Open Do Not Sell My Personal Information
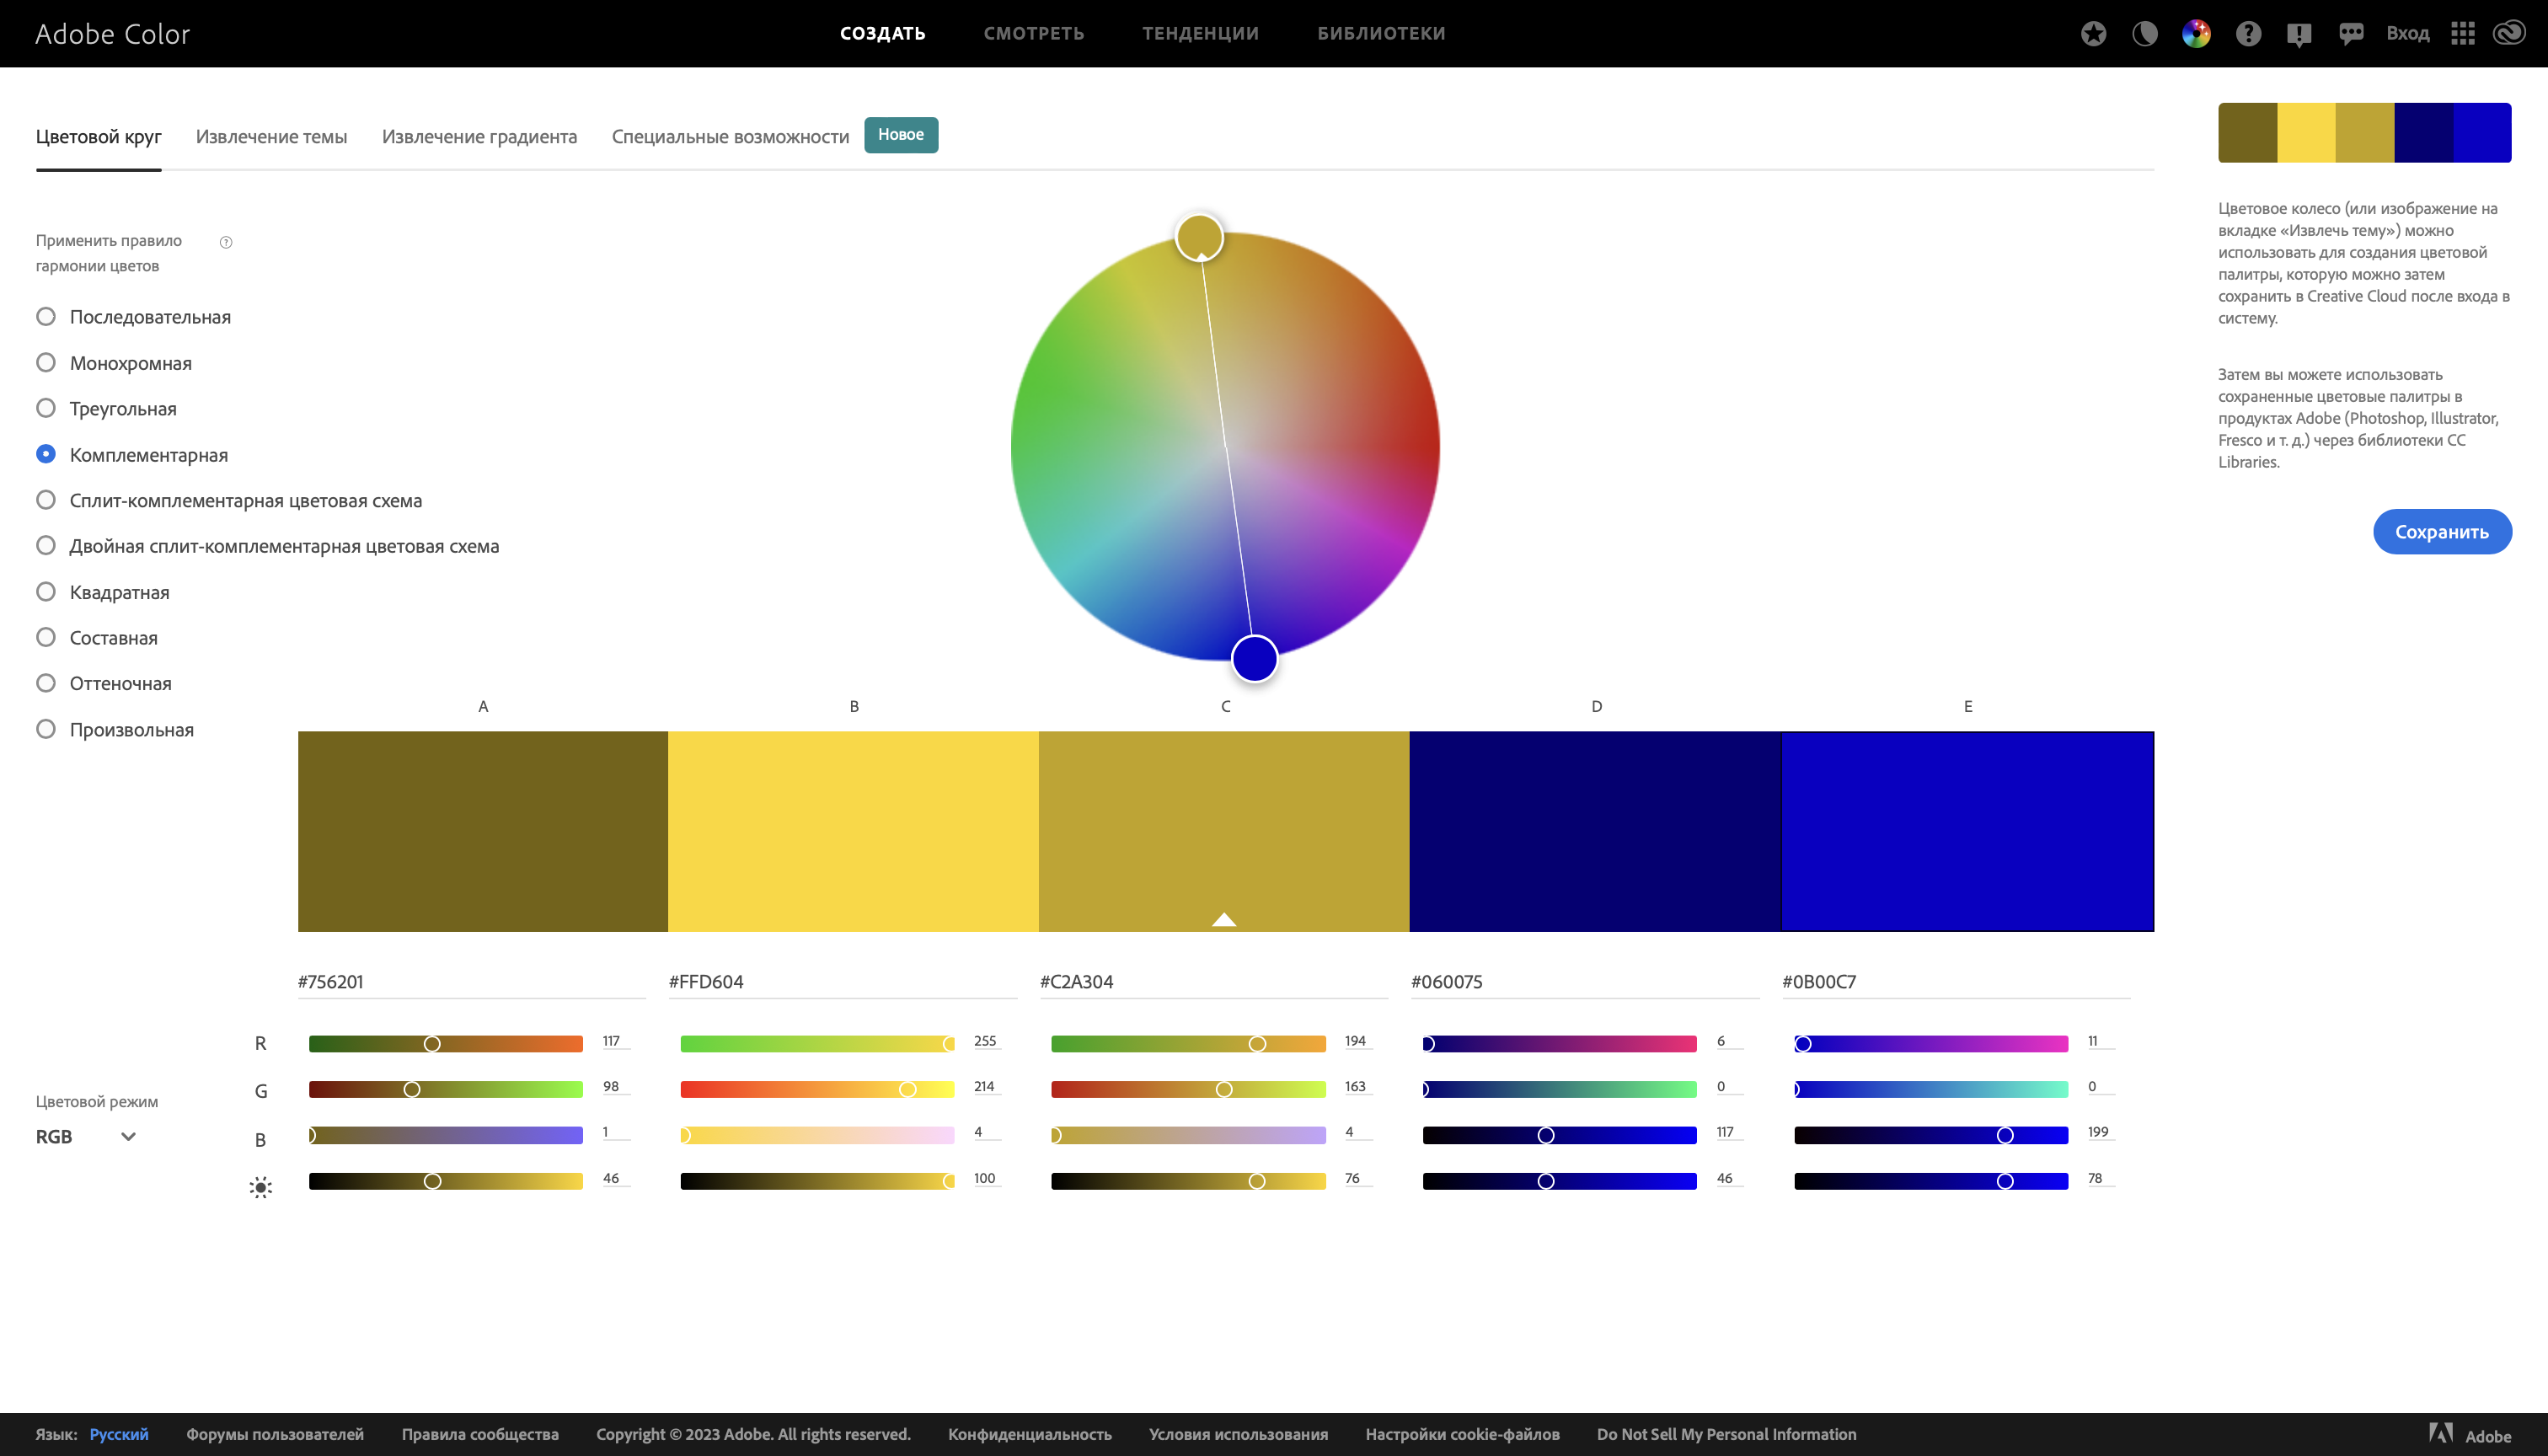This screenshot has width=2548, height=1456. click(x=1726, y=1434)
